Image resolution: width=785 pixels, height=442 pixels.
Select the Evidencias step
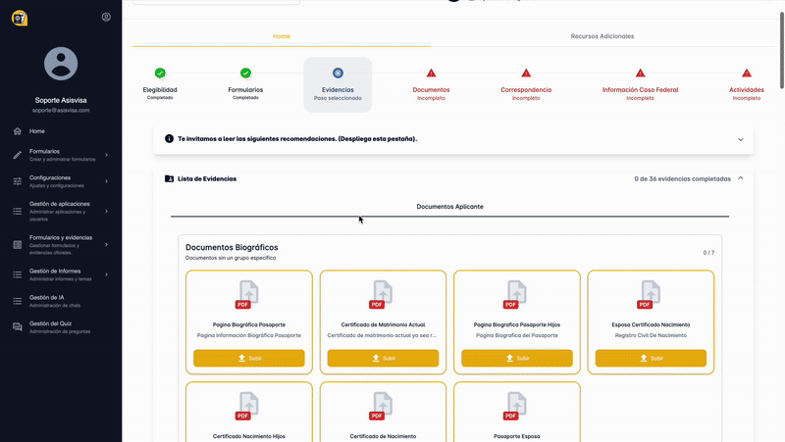coord(338,84)
